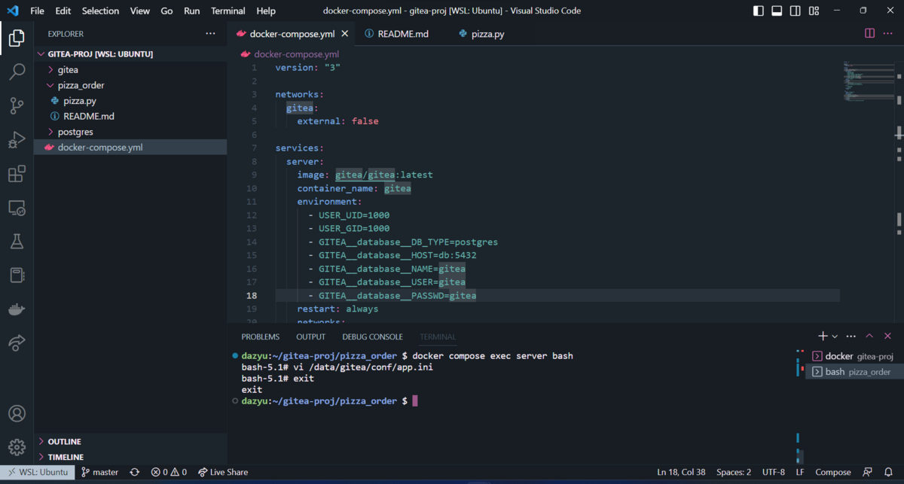Open the Docker whale view
904x484 pixels.
click(17, 309)
